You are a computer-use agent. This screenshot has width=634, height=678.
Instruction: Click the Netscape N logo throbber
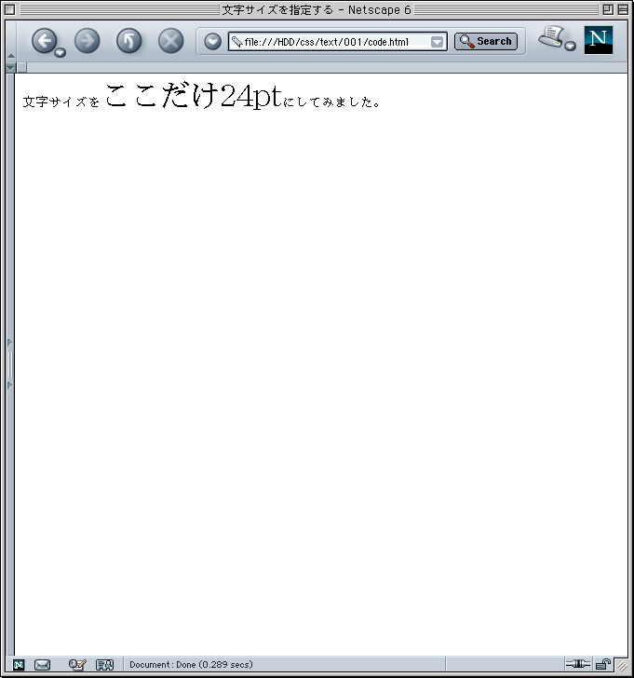(x=598, y=40)
